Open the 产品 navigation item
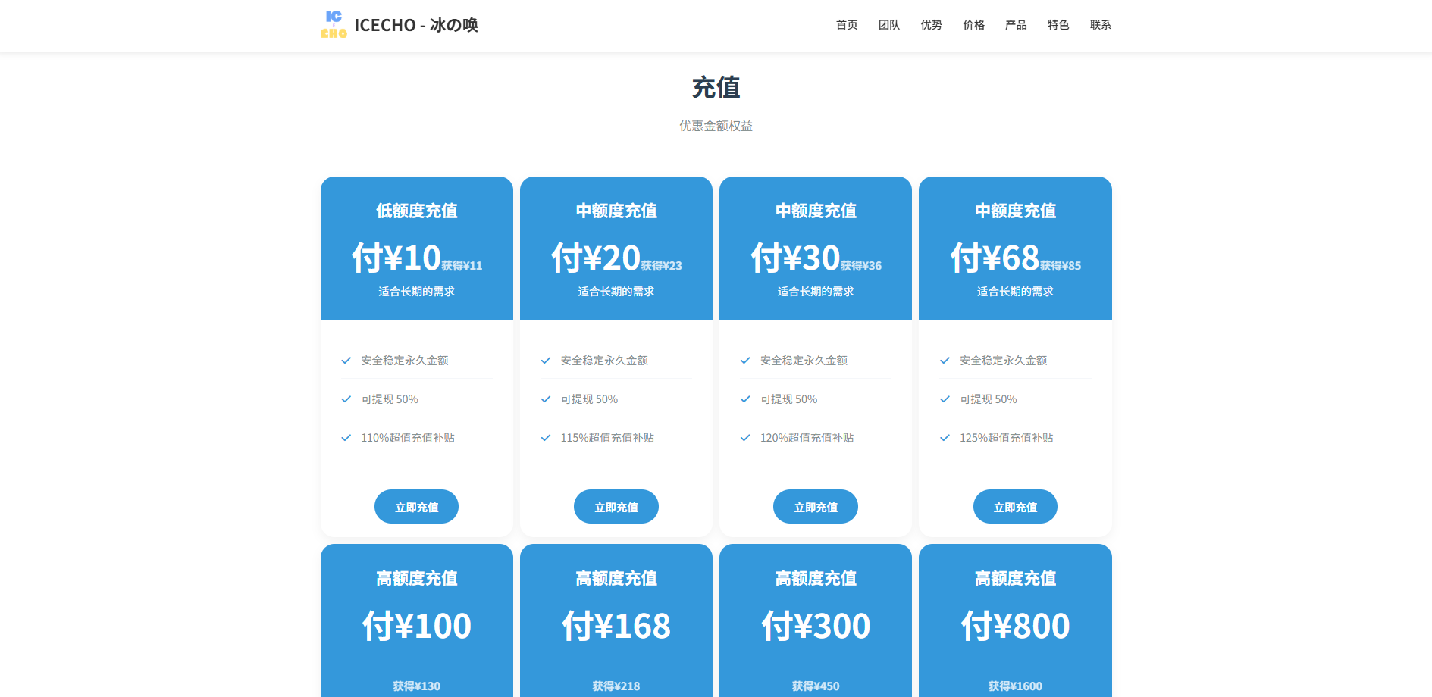This screenshot has width=1432, height=697. (1016, 25)
